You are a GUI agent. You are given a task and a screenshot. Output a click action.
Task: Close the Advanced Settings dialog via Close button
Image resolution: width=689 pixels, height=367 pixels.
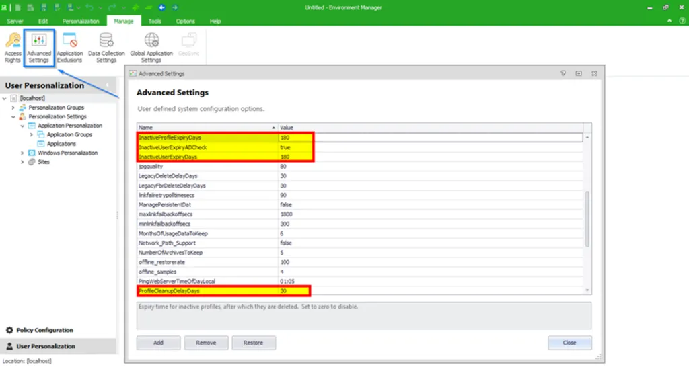pyautogui.click(x=569, y=343)
